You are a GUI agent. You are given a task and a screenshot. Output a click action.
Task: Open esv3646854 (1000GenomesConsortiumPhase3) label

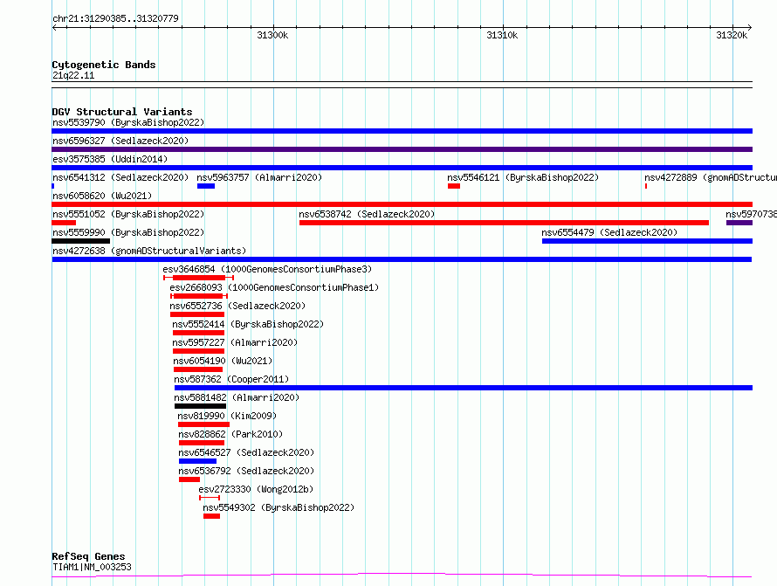pos(267,269)
